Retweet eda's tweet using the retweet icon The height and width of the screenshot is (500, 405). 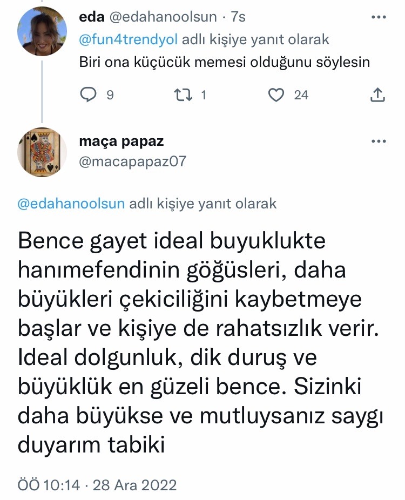(183, 95)
